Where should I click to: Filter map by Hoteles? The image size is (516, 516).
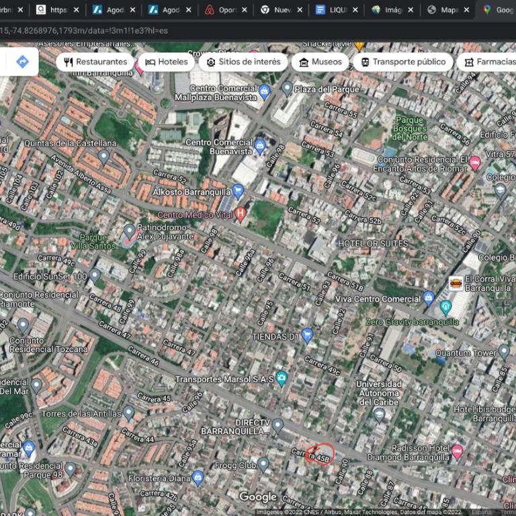pos(166,62)
